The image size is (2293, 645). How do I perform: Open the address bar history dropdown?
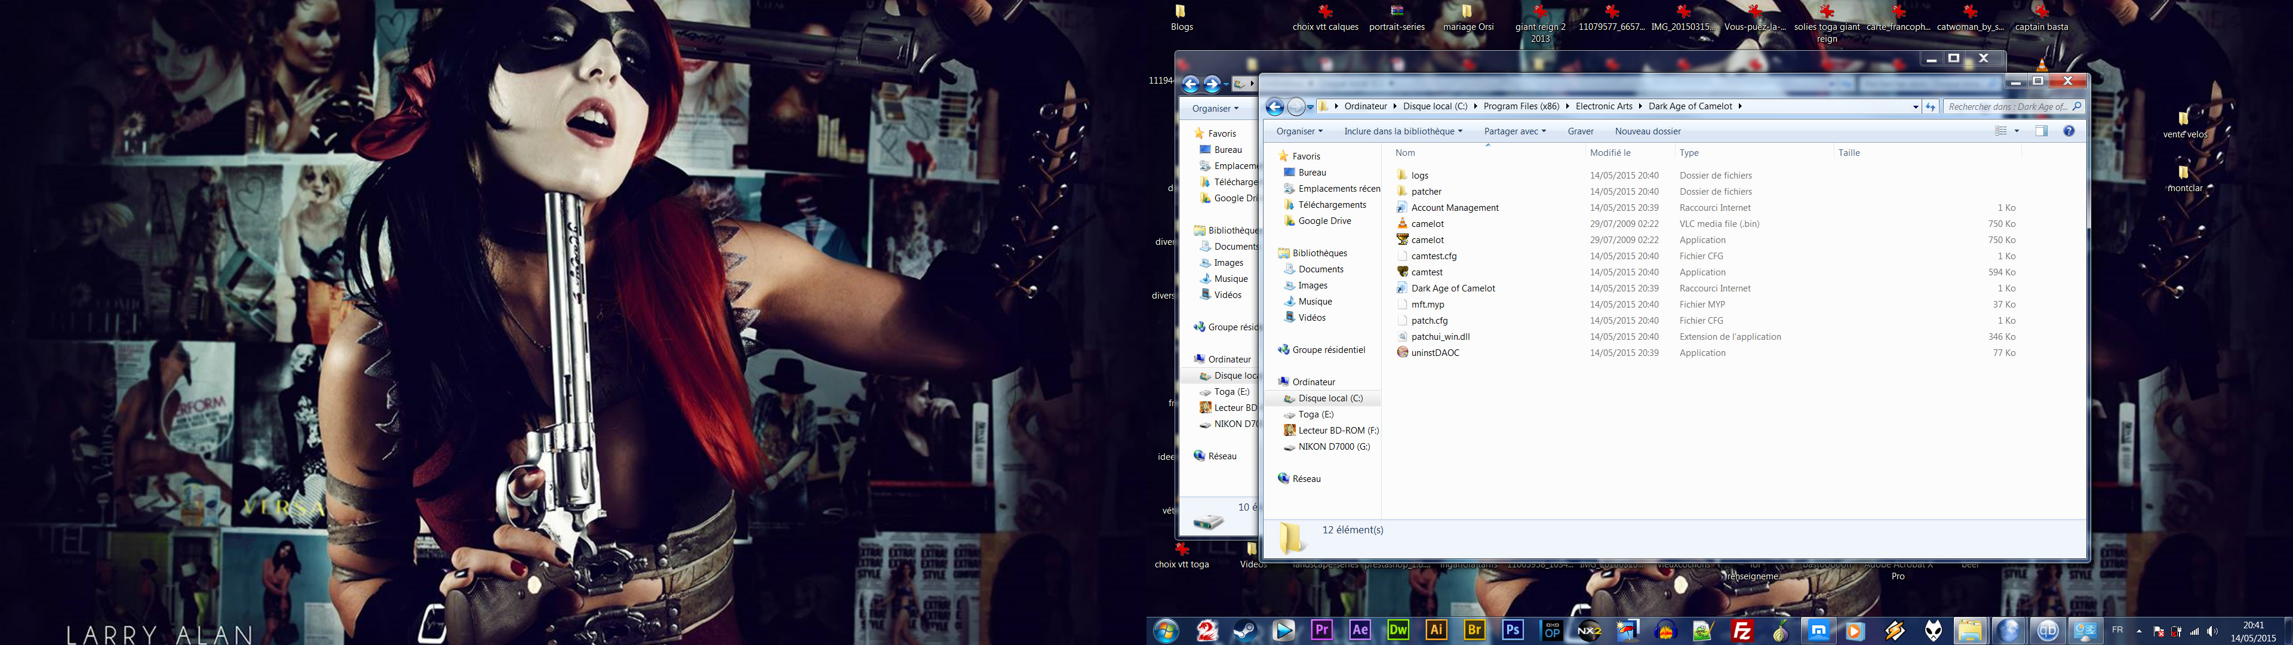point(1916,107)
